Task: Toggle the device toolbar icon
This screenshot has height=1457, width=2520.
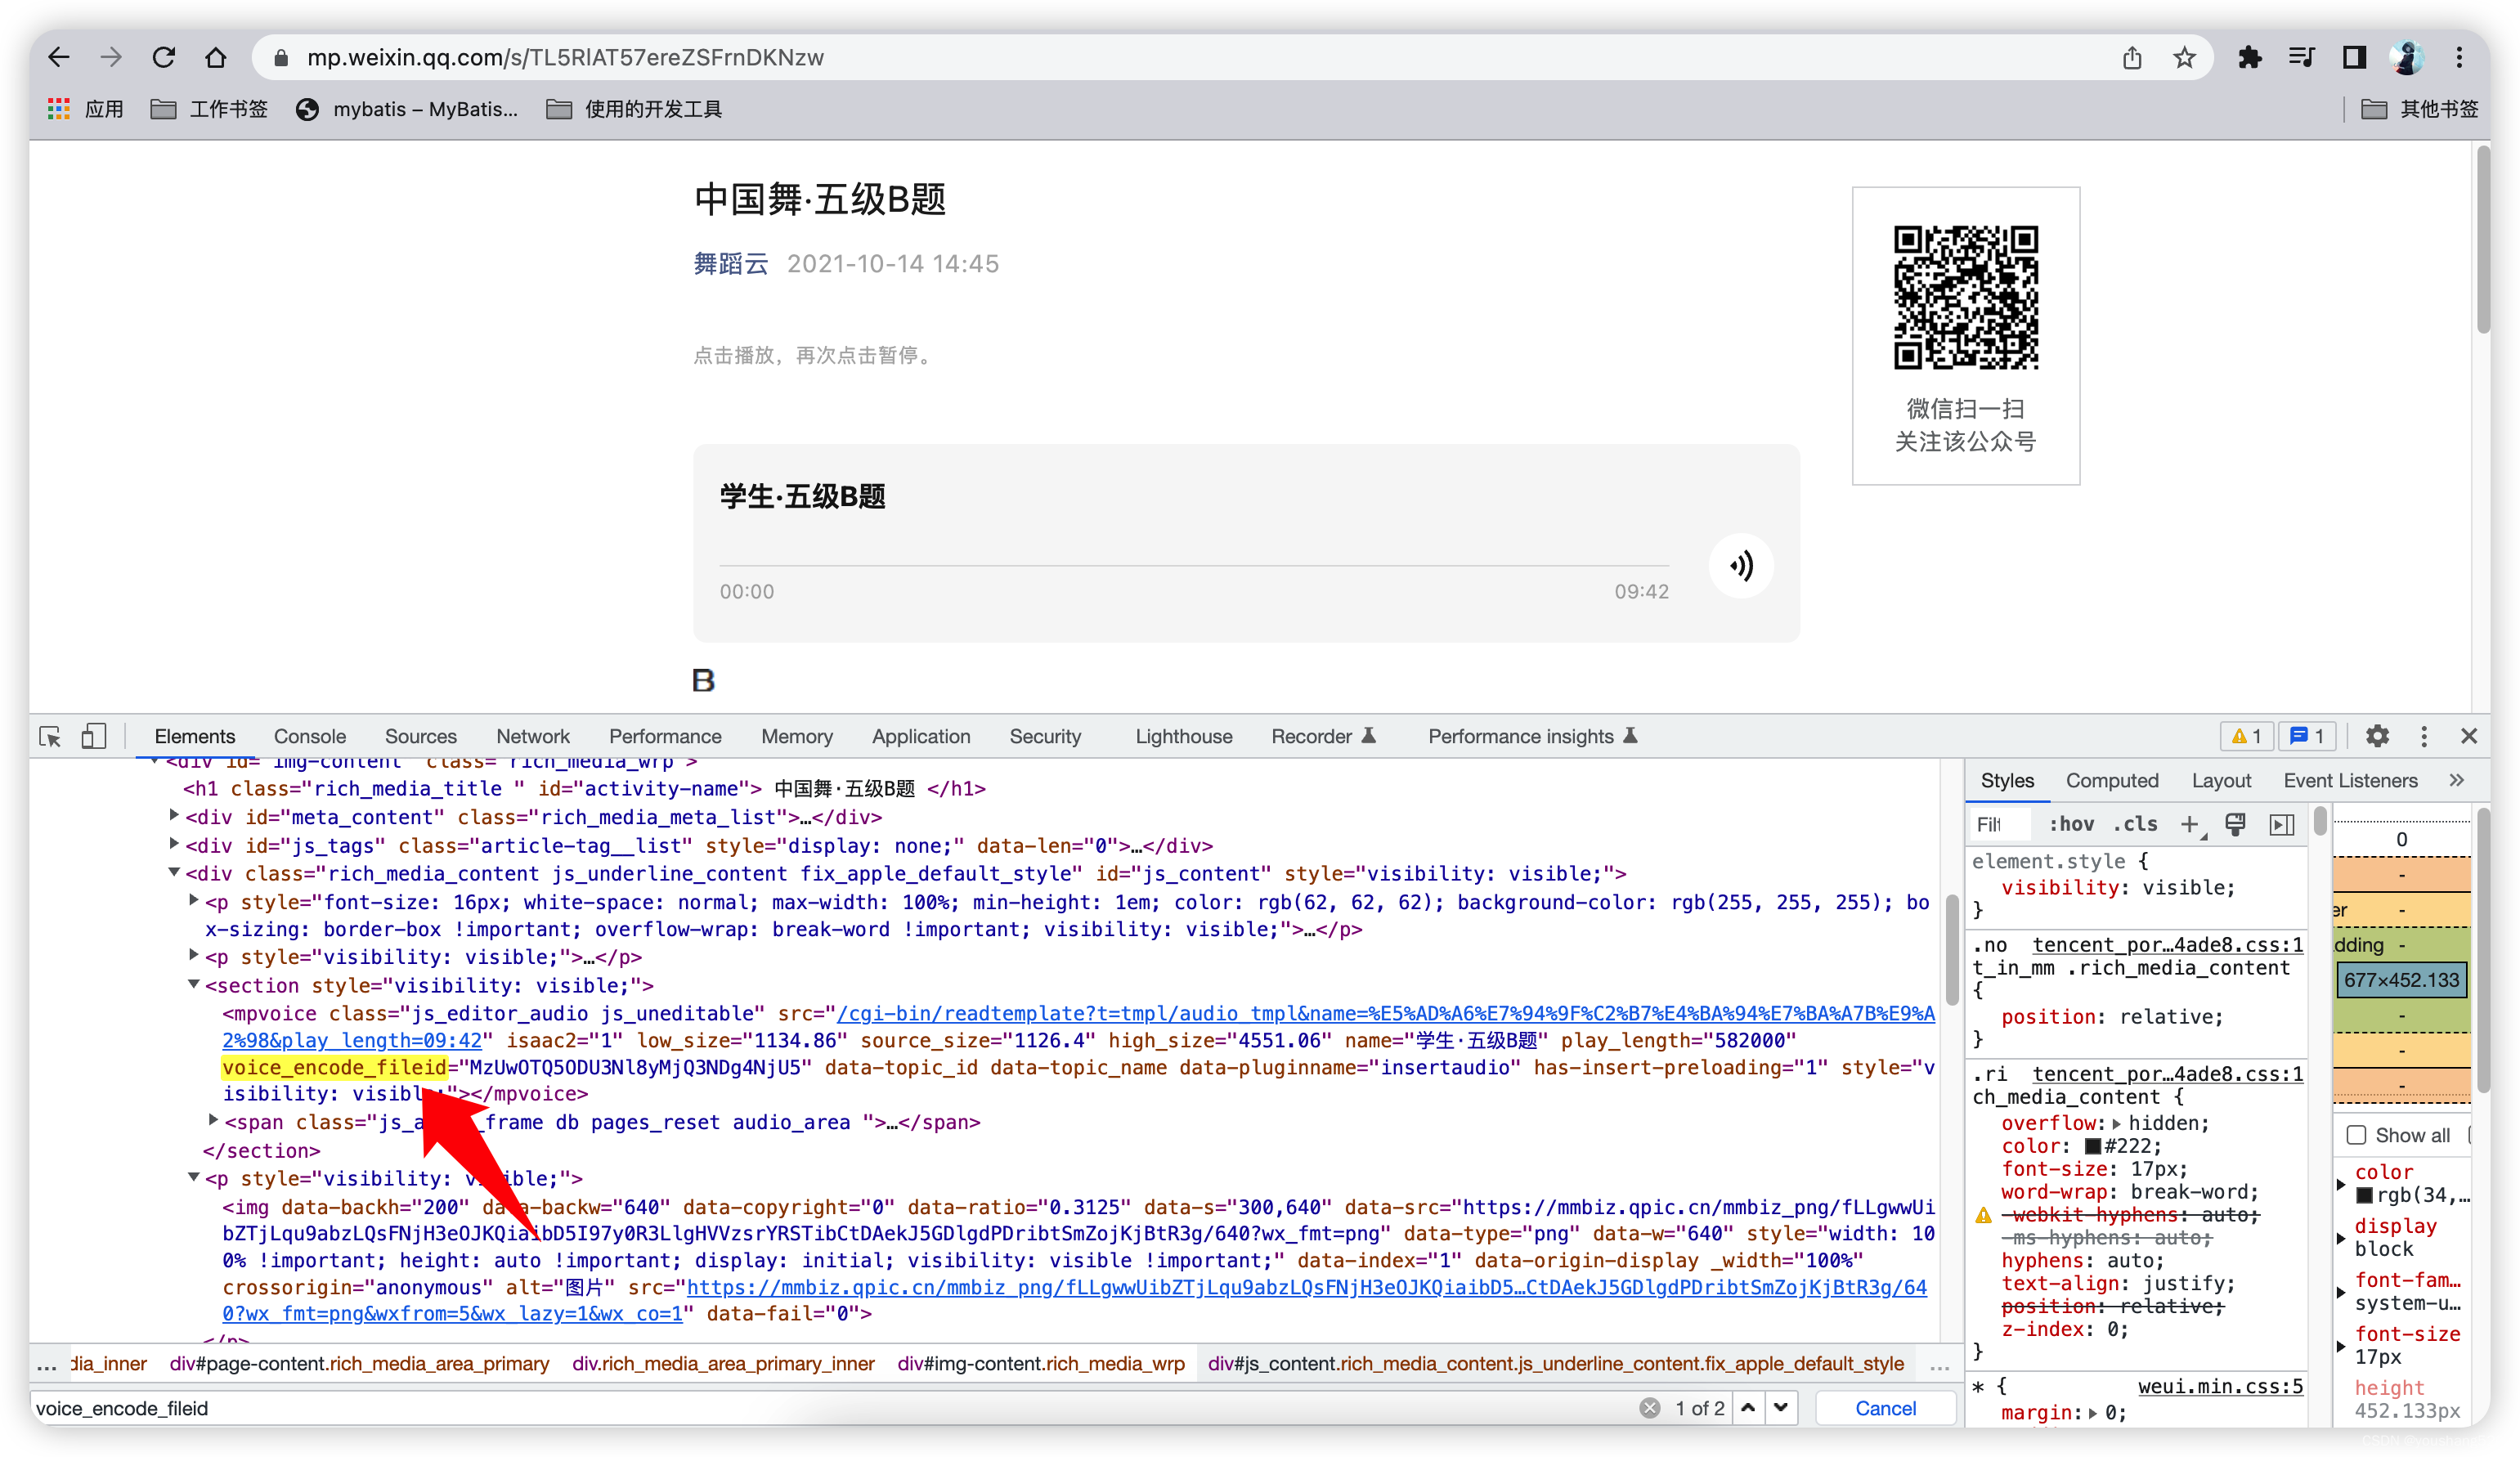Action: (x=93, y=737)
